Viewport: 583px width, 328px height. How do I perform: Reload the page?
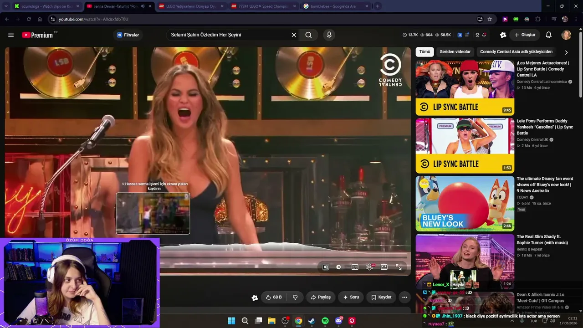coord(29,19)
